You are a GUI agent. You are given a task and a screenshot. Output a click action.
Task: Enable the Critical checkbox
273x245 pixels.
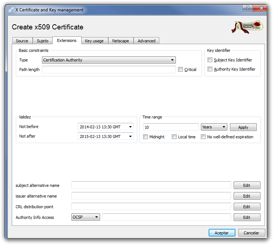180,70
